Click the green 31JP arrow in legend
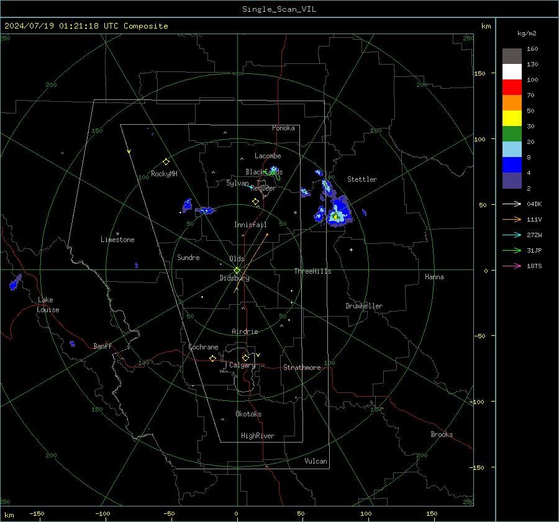559x522 pixels. [x=512, y=251]
